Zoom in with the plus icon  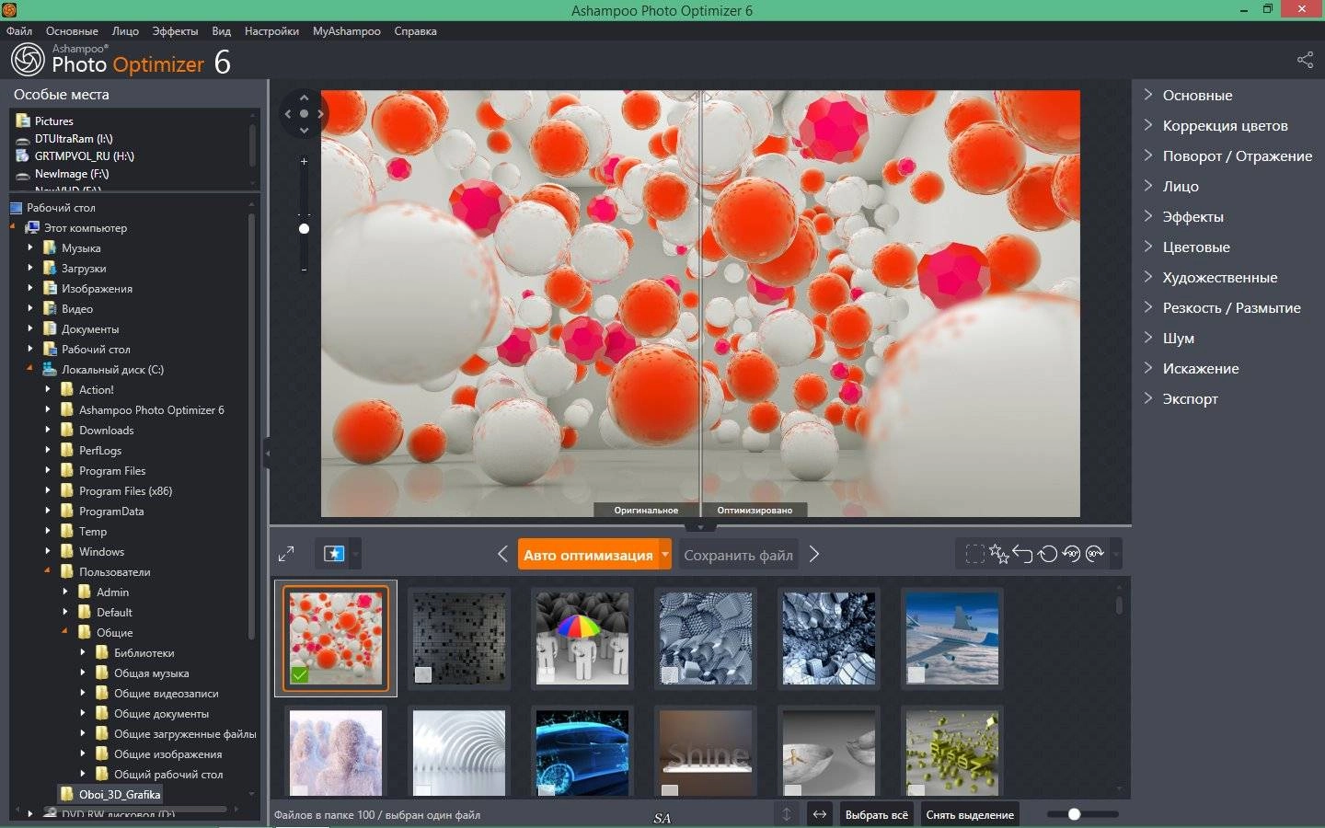305,161
